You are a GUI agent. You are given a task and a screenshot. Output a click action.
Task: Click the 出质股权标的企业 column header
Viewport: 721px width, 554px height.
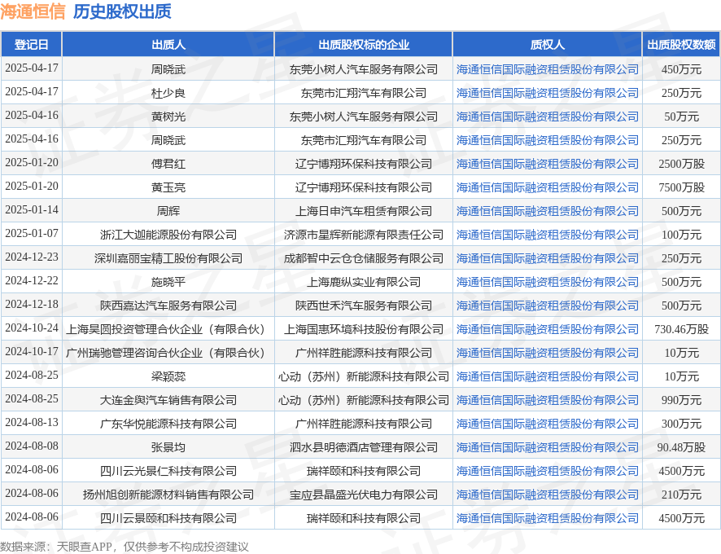click(363, 45)
